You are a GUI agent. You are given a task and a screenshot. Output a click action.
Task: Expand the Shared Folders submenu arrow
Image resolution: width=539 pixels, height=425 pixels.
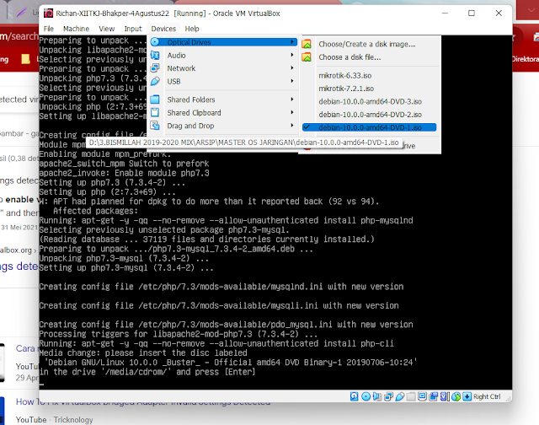(292, 100)
